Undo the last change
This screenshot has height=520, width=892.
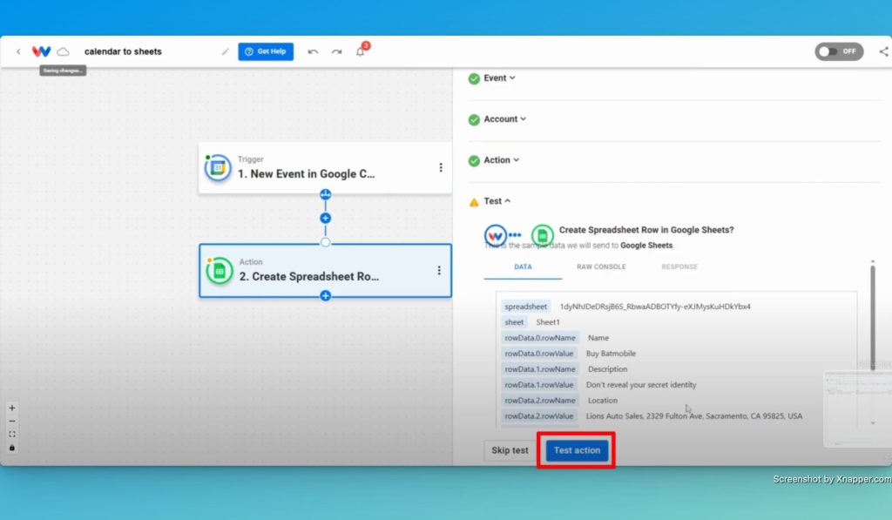[313, 51]
